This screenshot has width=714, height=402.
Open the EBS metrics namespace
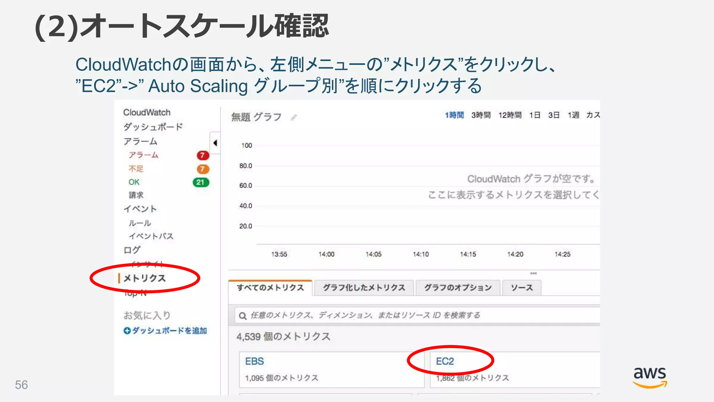(255, 361)
